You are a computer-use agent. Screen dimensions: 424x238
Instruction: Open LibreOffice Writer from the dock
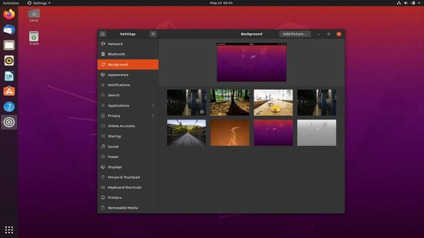pyautogui.click(x=9, y=76)
